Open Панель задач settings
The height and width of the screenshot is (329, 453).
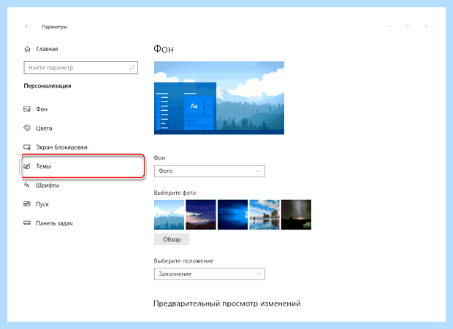click(x=48, y=223)
